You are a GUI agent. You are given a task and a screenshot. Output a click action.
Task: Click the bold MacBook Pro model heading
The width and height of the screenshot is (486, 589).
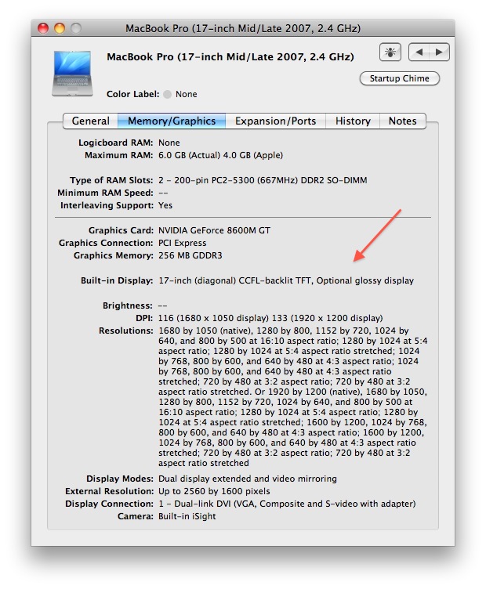click(x=230, y=56)
